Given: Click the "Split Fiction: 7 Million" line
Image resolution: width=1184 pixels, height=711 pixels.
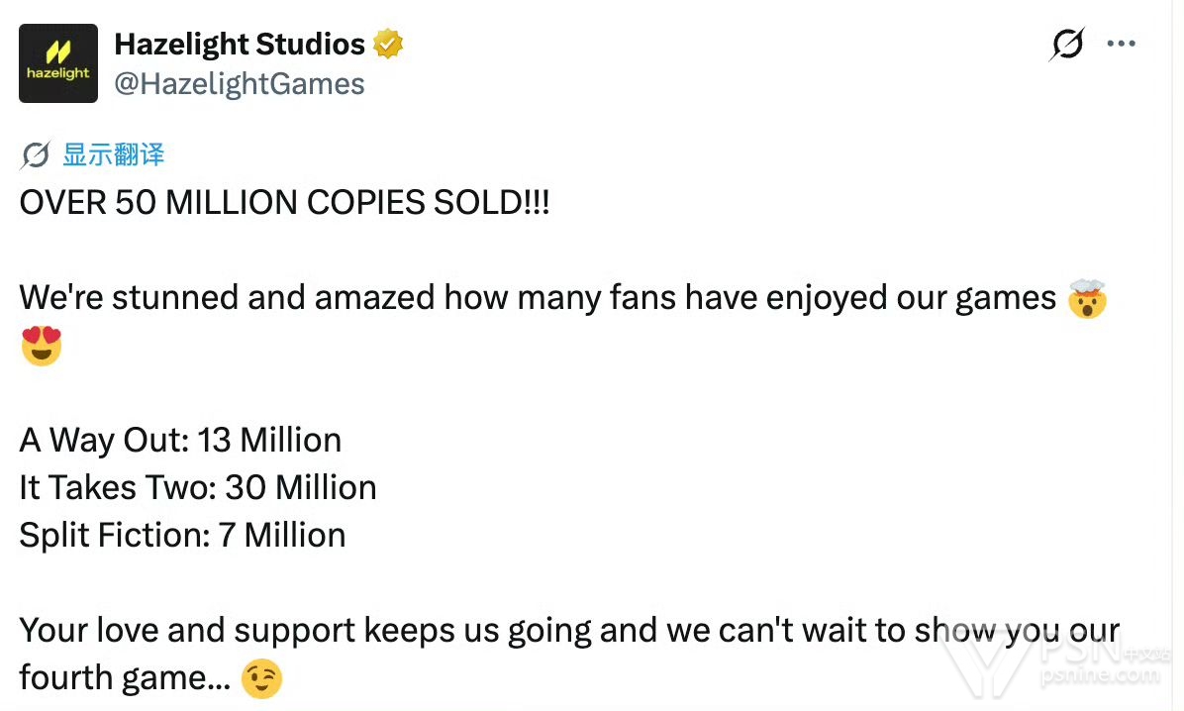Looking at the screenshot, I should tap(182, 535).
